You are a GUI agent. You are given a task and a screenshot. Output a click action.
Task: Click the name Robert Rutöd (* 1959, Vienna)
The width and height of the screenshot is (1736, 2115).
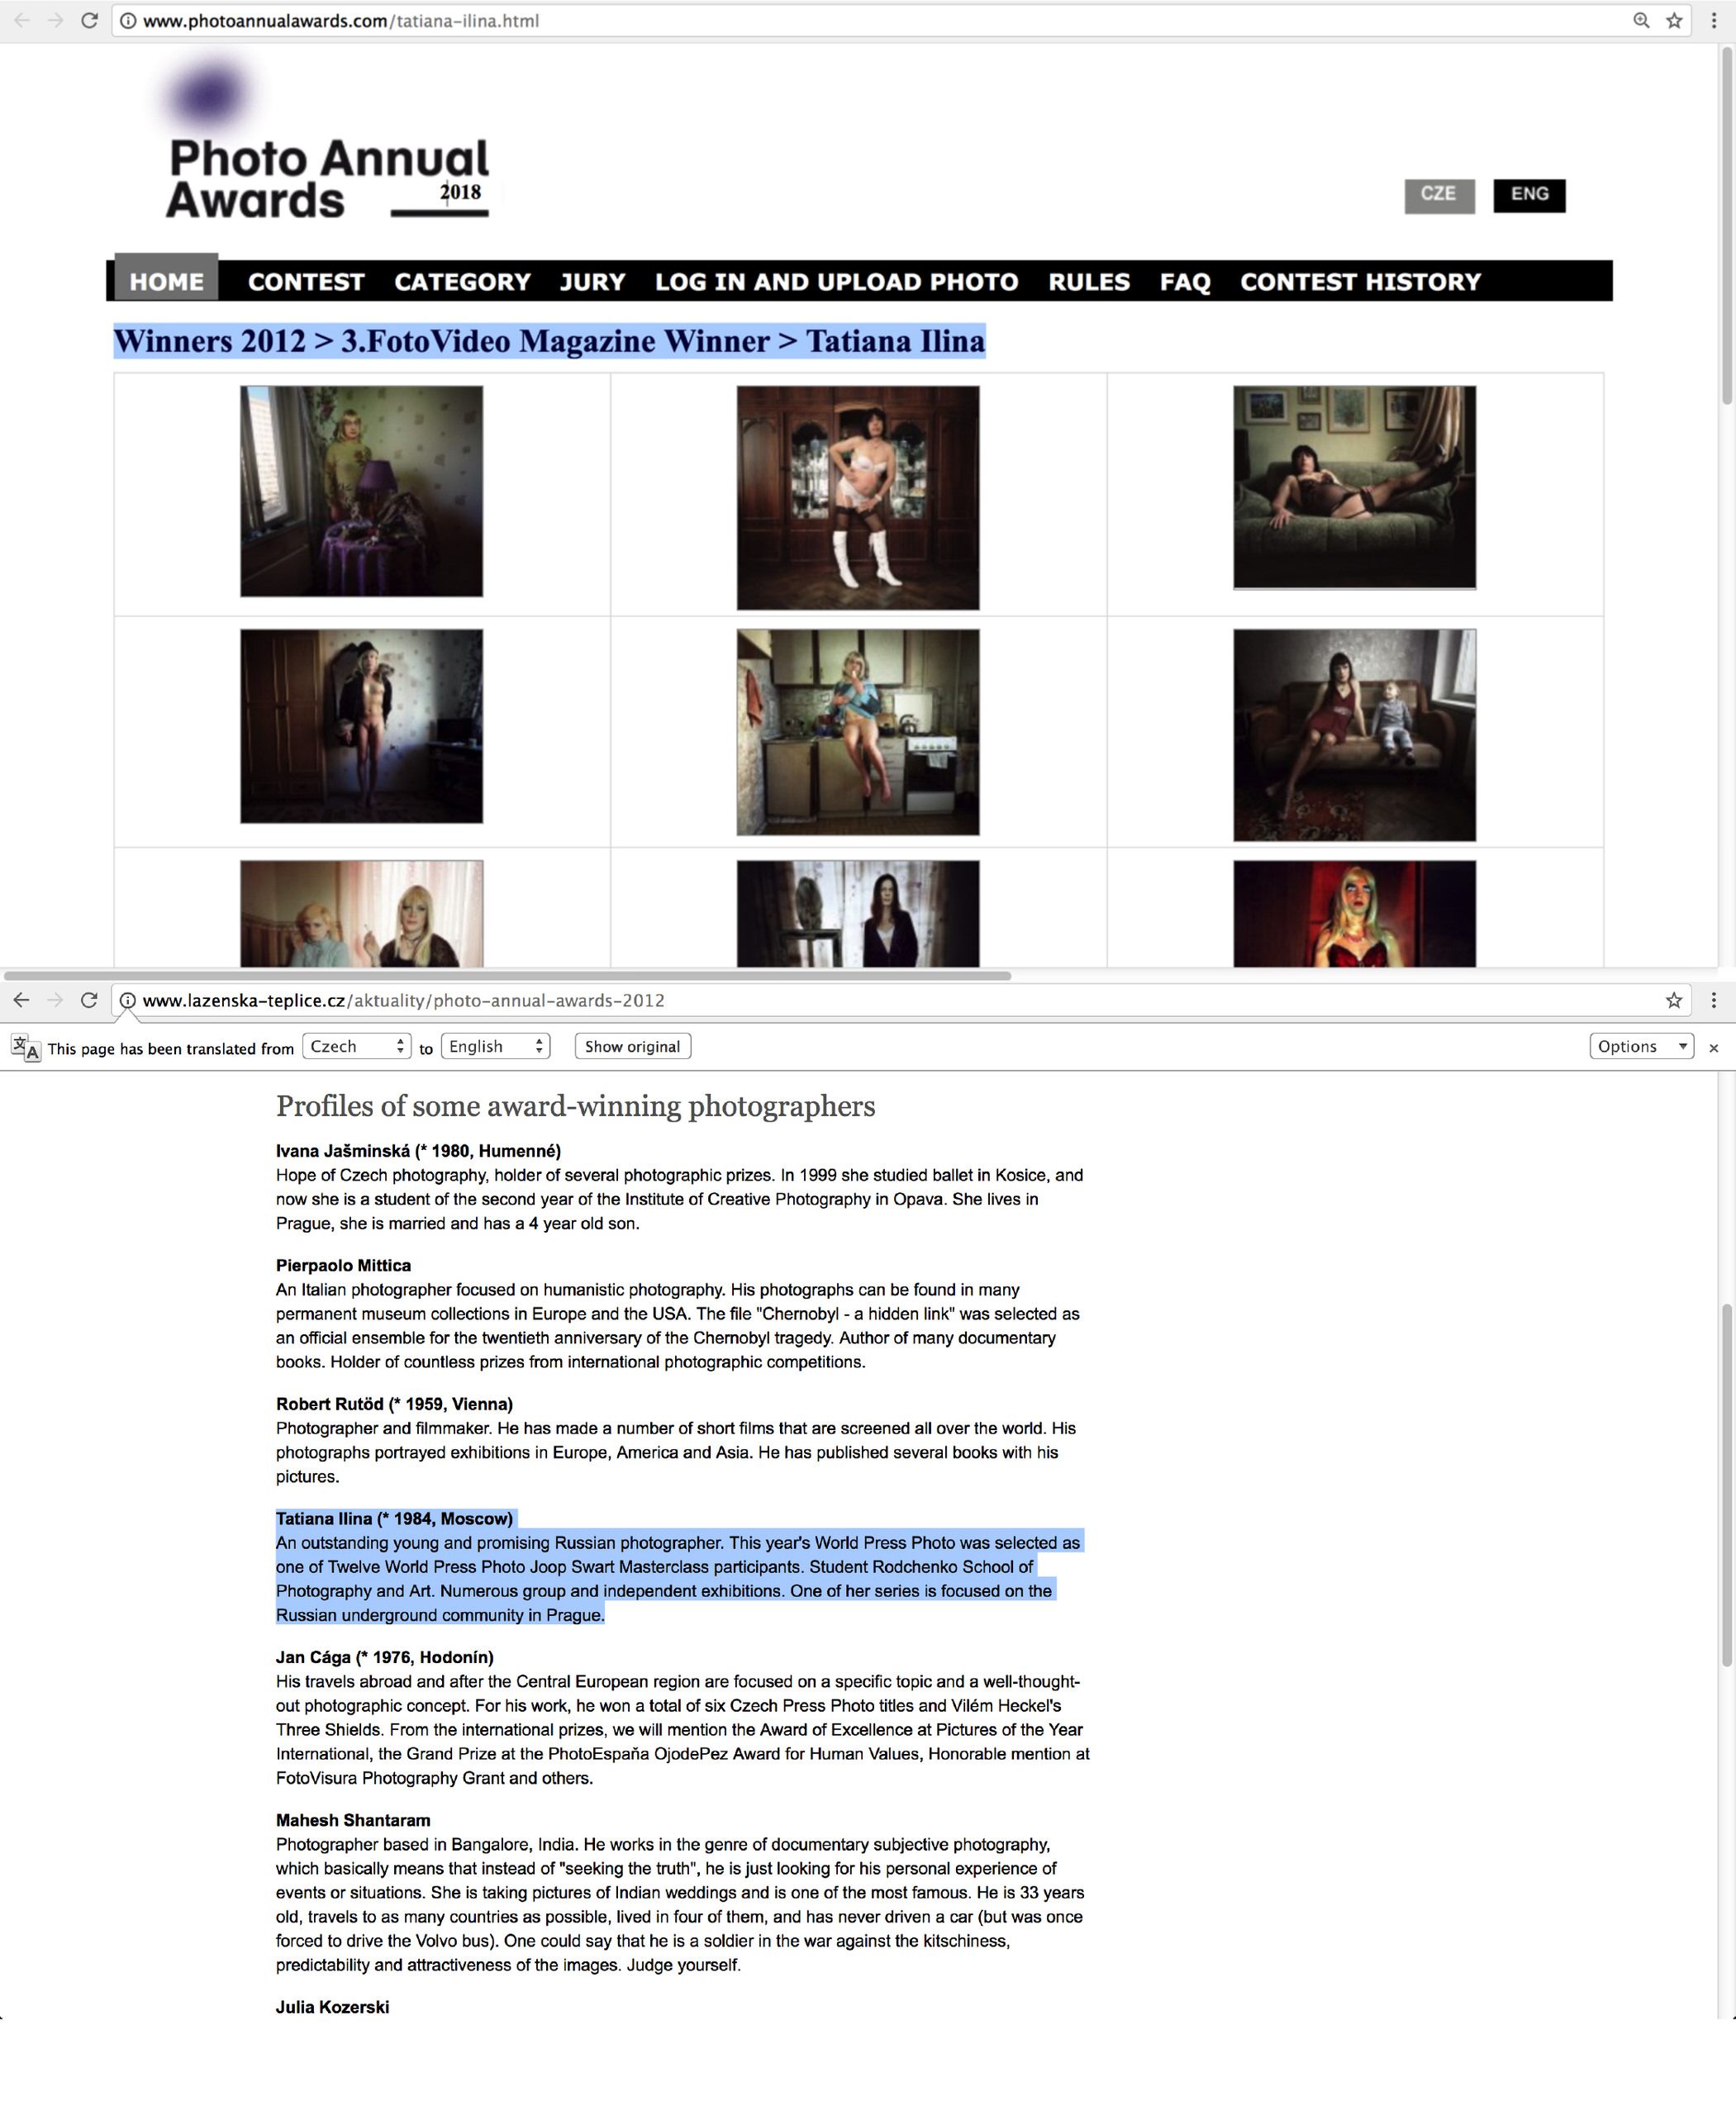394,1404
